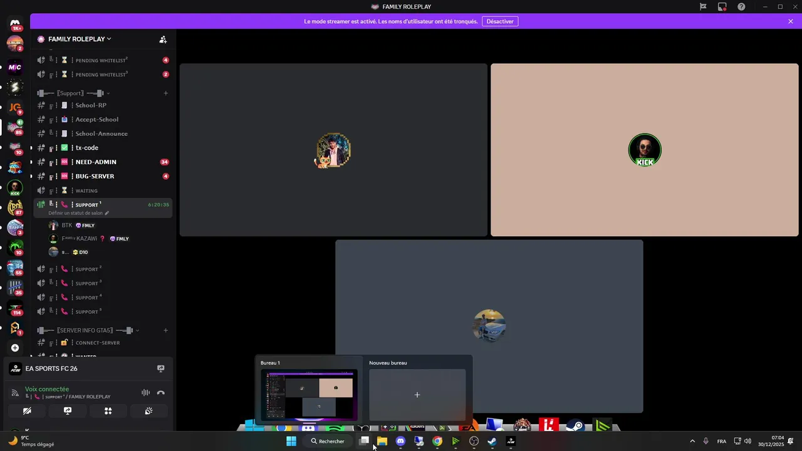The image size is (802, 451).
Task: Share your screen button
Action: pyautogui.click(x=68, y=411)
